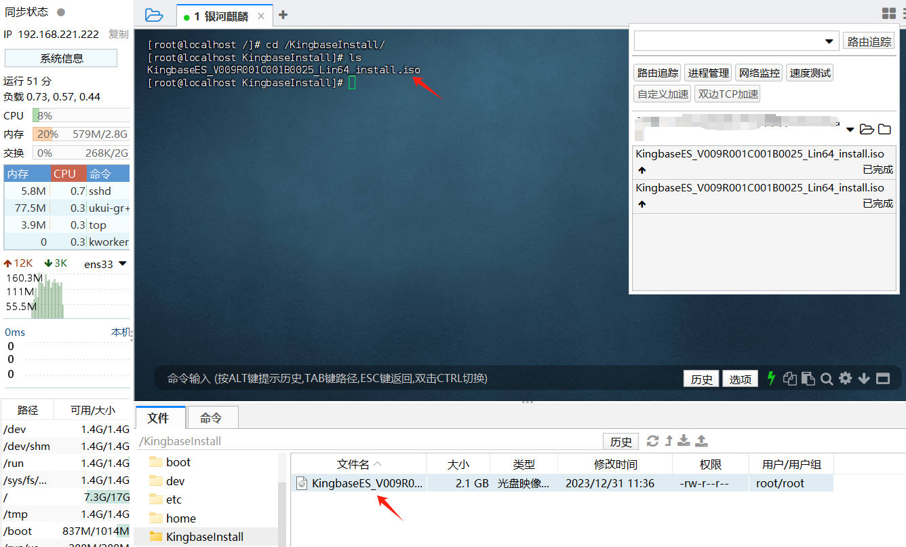
Task: Click the 本机 latency link
Action: coord(121,332)
